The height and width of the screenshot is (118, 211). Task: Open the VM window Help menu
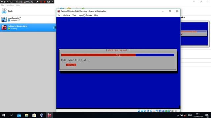[x=96, y=15]
